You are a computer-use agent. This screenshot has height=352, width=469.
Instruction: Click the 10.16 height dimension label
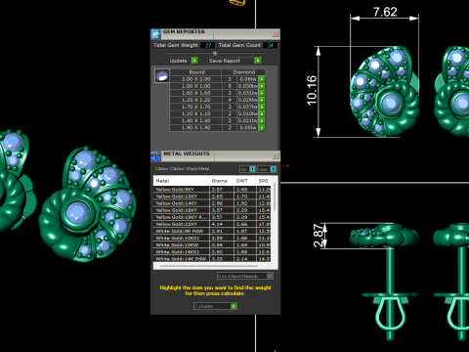[x=312, y=91]
